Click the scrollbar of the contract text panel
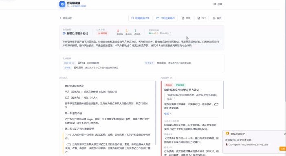Image resolution: width=286 pixels, height=156 pixels. 156,113
